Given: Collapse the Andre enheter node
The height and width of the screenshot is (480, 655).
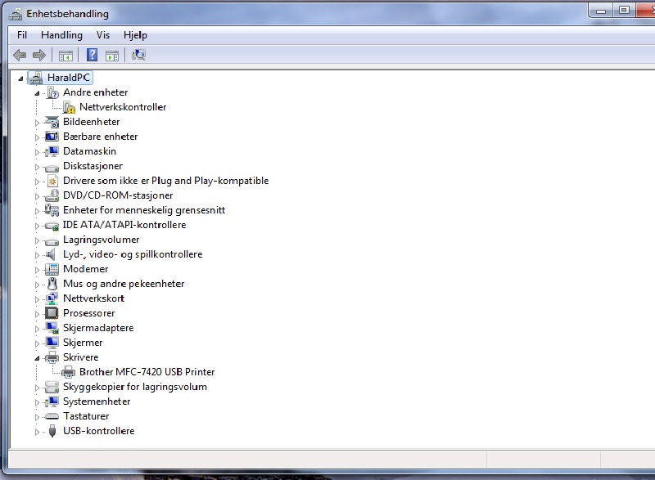Looking at the screenshot, I should point(37,93).
